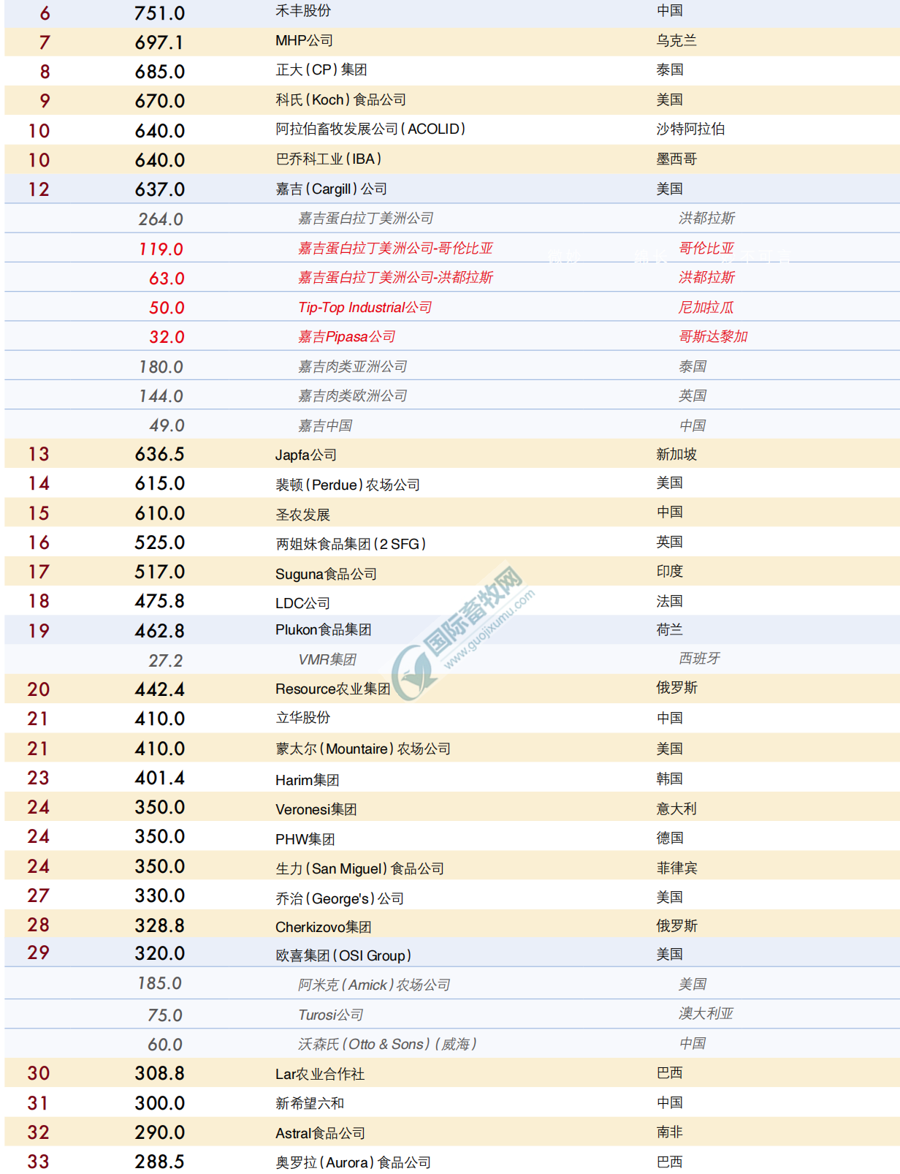Select the Suguna食品公司 row

(326, 575)
